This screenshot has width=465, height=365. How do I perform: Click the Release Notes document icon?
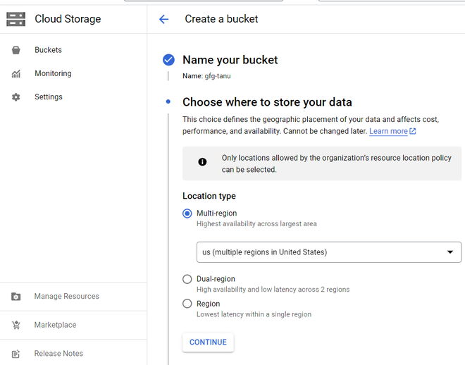click(x=16, y=354)
